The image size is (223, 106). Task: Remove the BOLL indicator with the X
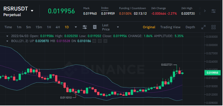(x=105, y=41)
